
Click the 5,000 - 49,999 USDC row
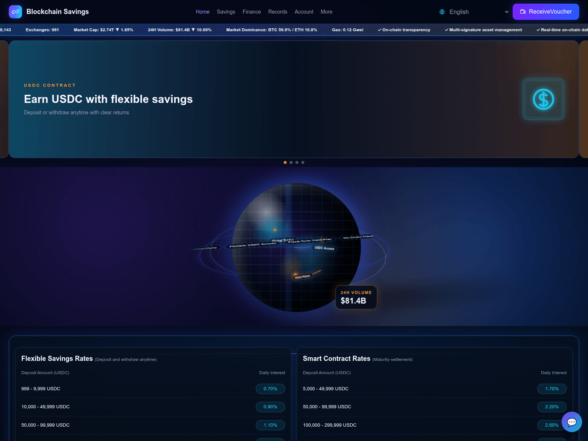click(435, 389)
